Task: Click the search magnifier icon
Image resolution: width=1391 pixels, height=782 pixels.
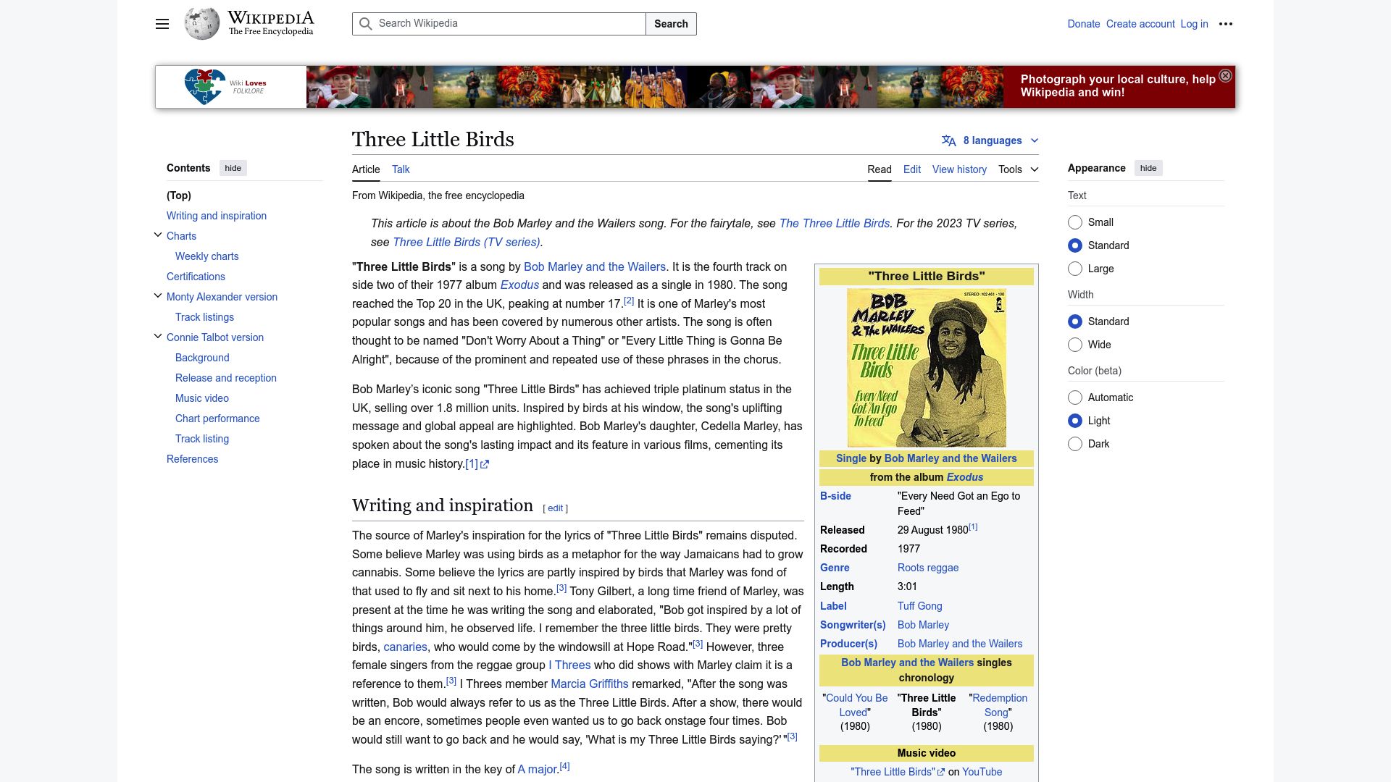Action: click(366, 24)
